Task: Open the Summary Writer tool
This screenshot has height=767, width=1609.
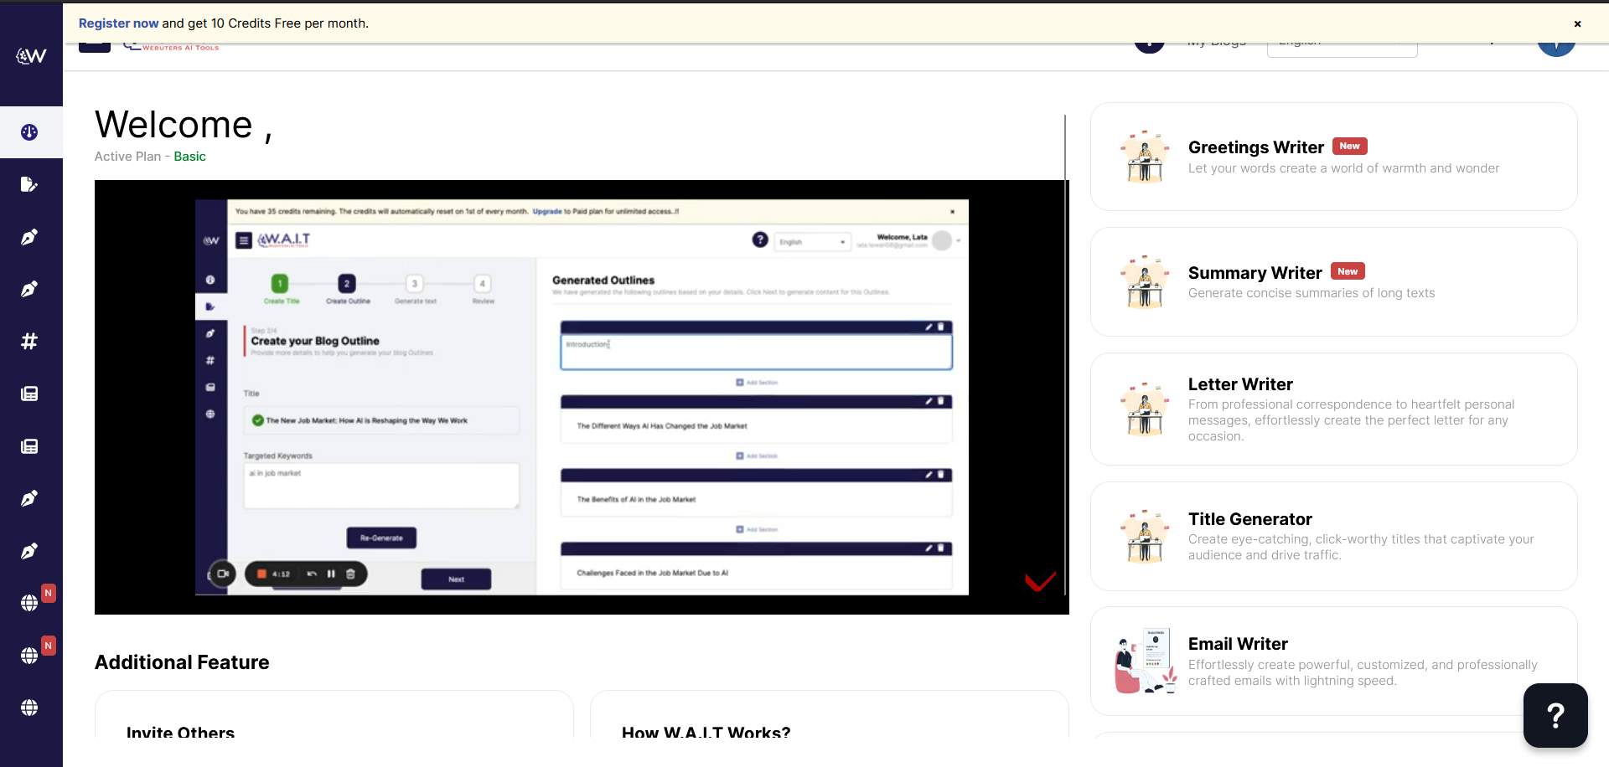Action: (x=1332, y=282)
